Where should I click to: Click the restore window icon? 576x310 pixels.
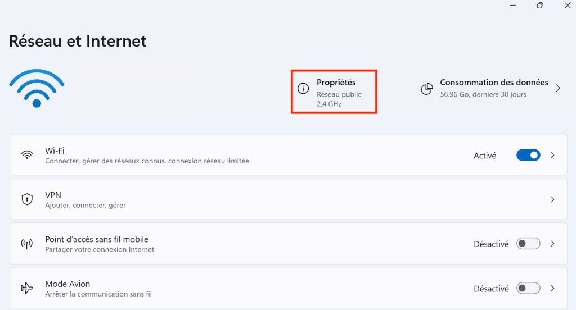pyautogui.click(x=540, y=6)
